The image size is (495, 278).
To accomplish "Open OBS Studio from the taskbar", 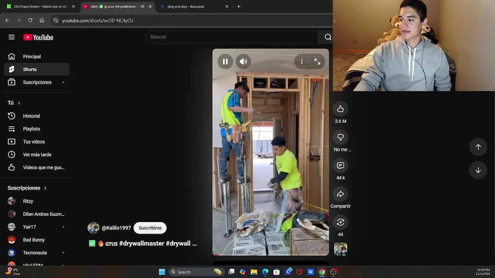I will (x=333, y=272).
